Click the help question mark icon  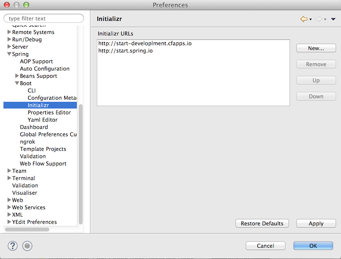point(13,246)
